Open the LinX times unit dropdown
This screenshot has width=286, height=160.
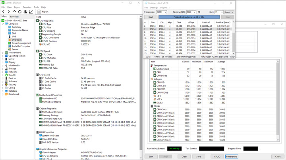click(229, 12)
